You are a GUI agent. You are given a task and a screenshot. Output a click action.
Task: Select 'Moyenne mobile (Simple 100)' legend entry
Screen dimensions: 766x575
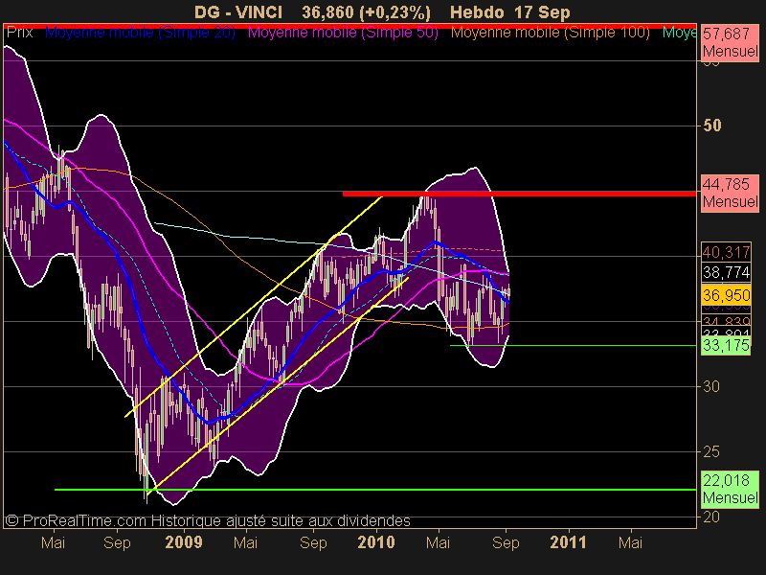click(x=550, y=33)
